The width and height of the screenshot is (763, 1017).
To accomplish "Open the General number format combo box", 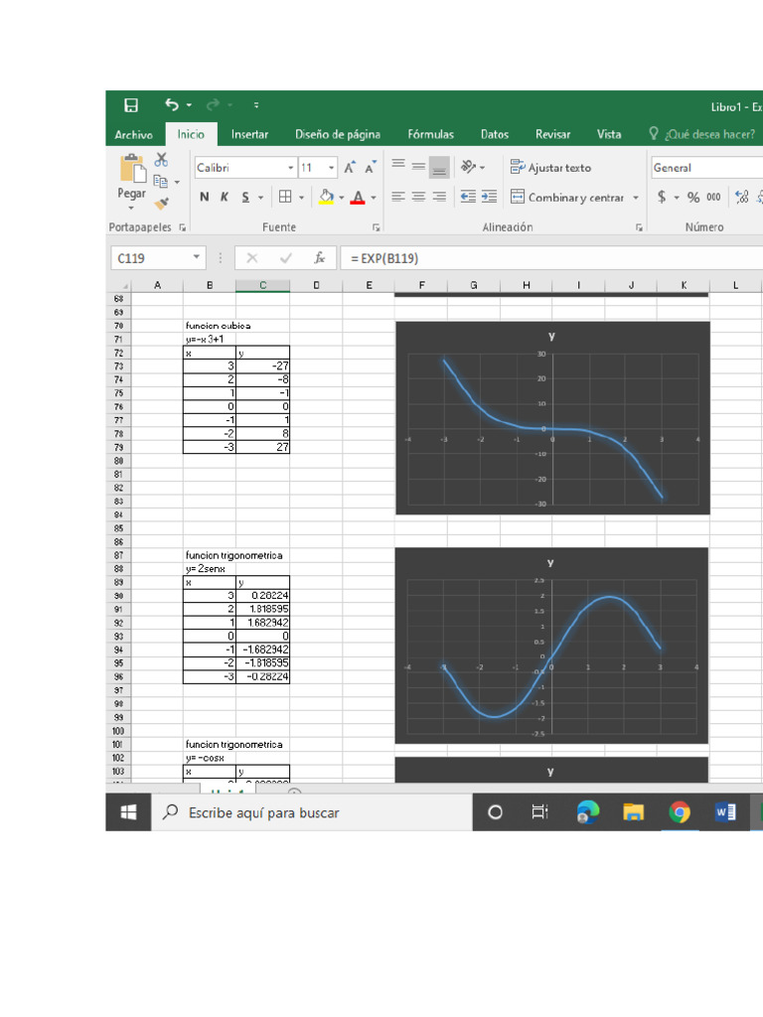I will click(x=706, y=167).
